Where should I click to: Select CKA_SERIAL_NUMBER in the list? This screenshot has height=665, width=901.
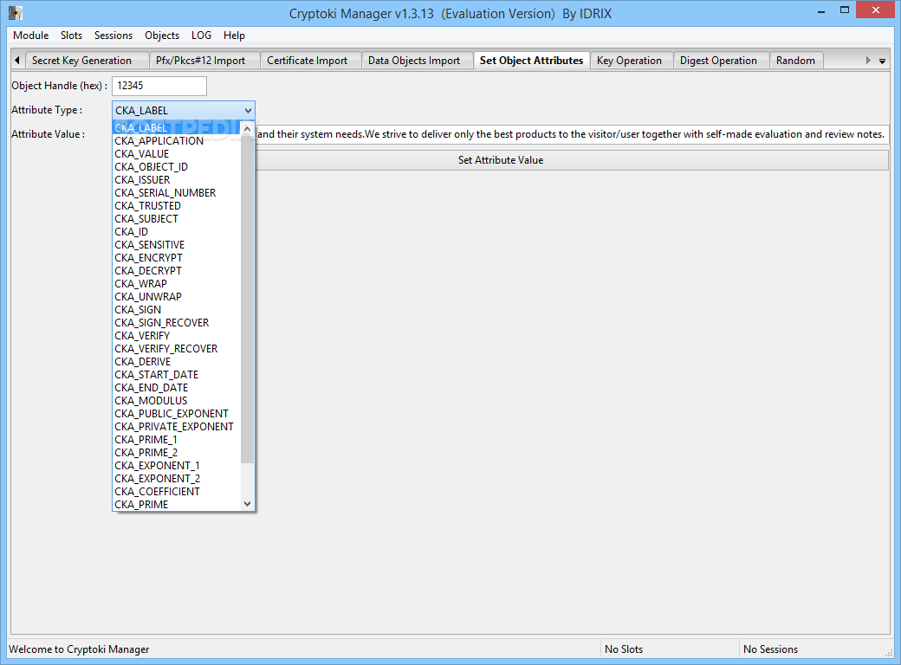point(177,193)
